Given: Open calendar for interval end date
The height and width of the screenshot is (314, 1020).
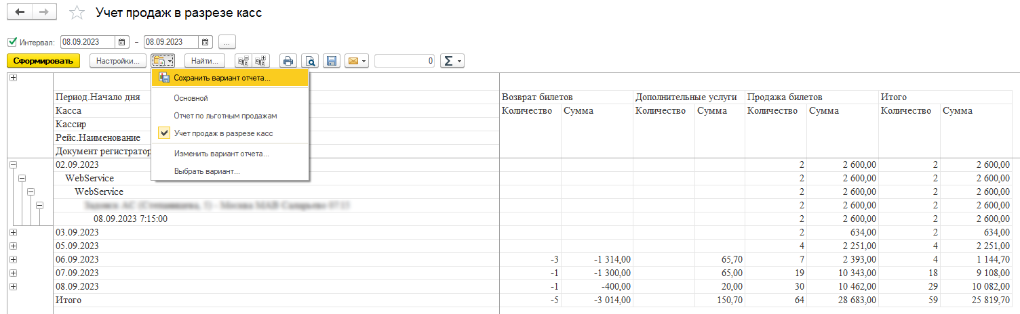Looking at the screenshot, I should click(206, 42).
